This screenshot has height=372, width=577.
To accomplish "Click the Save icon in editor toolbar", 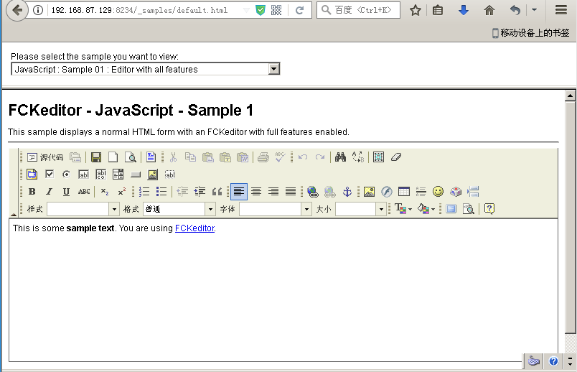I will [x=96, y=157].
